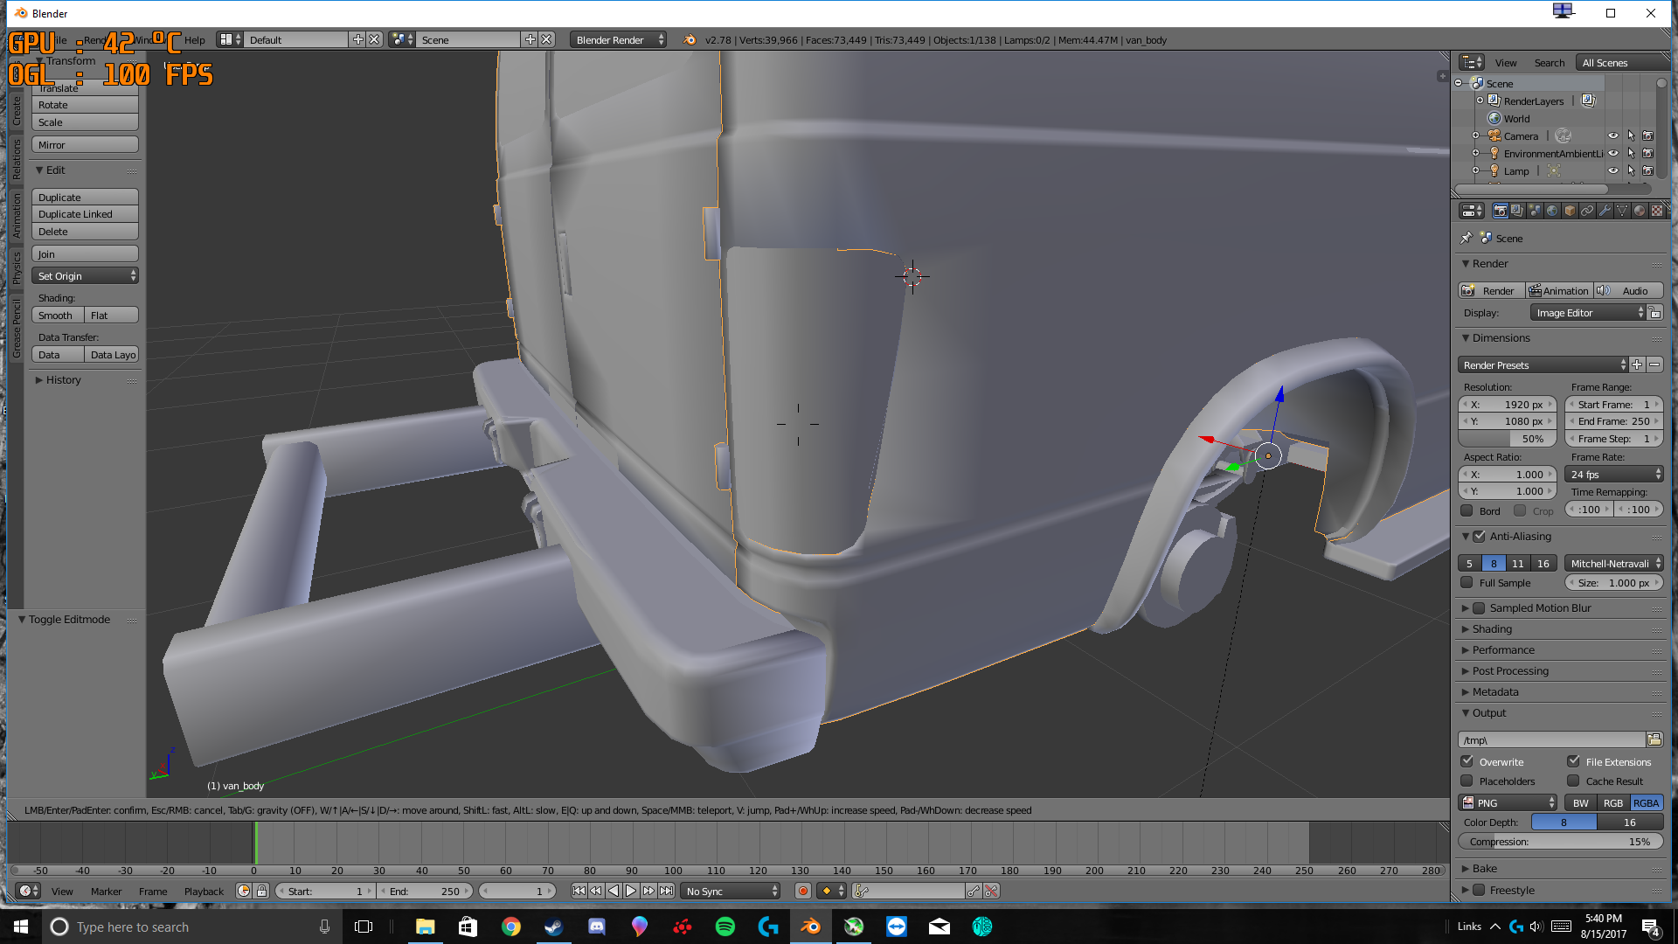1678x944 pixels.
Task: Open the No Sync dropdown in timeline
Action: click(731, 891)
